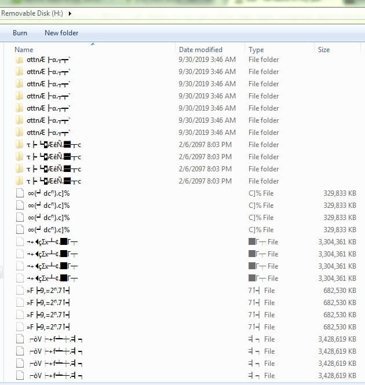The width and height of the screenshot is (365, 385).
Task: Select first folder icon dated 2/6/2097
Action: (x=20, y=145)
